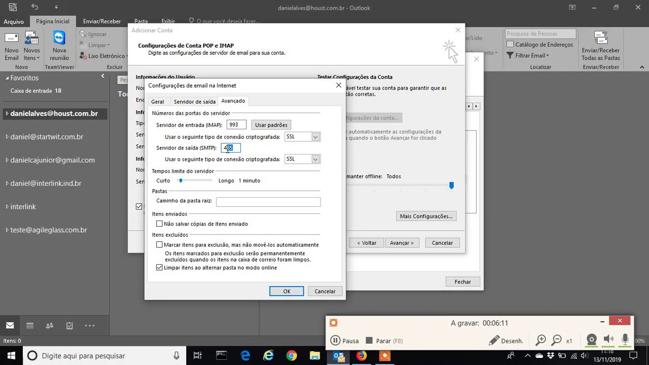Select the Página Inicial ribbon tab
This screenshot has height=365, width=649.
[53, 21]
